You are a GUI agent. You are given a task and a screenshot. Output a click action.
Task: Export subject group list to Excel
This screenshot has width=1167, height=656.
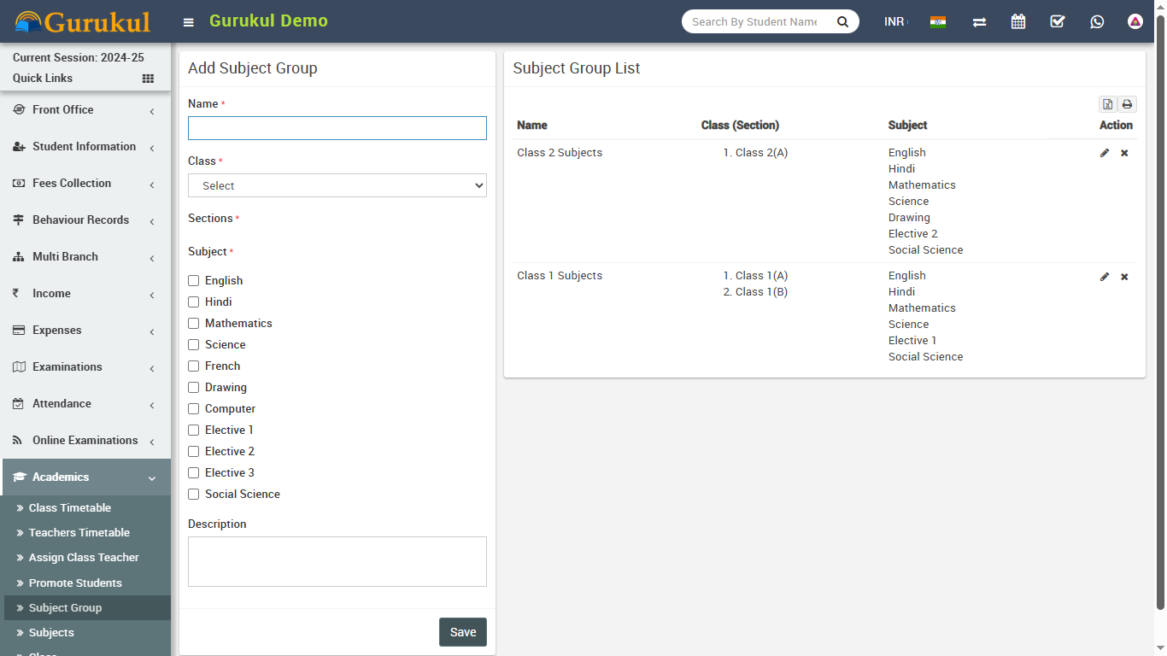1107,104
